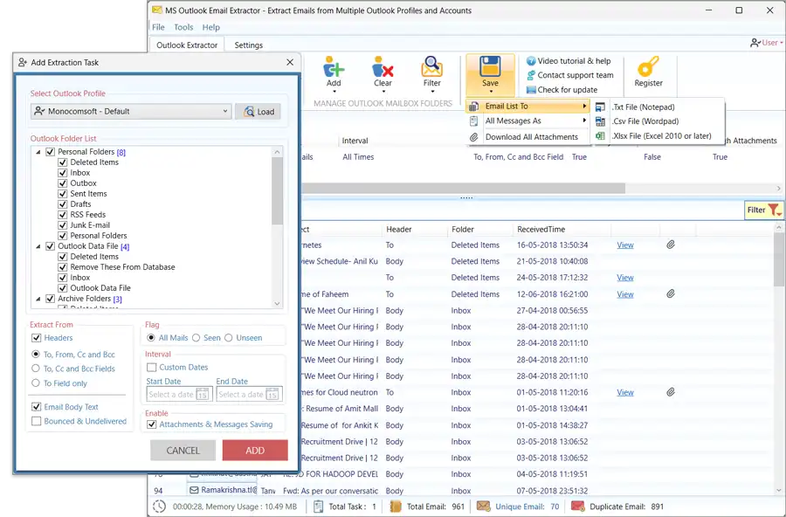The image size is (786, 517).
Task: Click the folder list vertical scrollbar
Action: (277, 190)
